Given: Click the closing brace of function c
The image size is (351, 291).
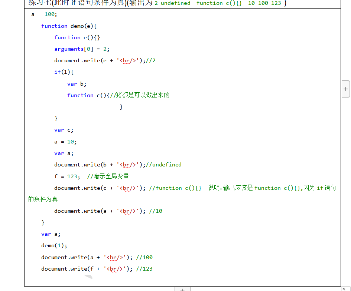Looking at the screenshot, I should tap(121, 107).
